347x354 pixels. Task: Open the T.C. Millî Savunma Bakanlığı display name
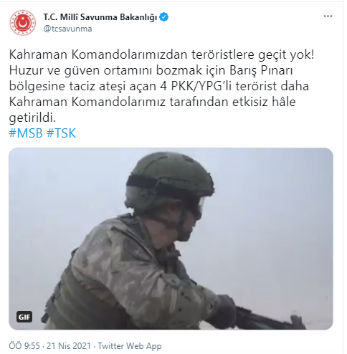tap(100, 17)
